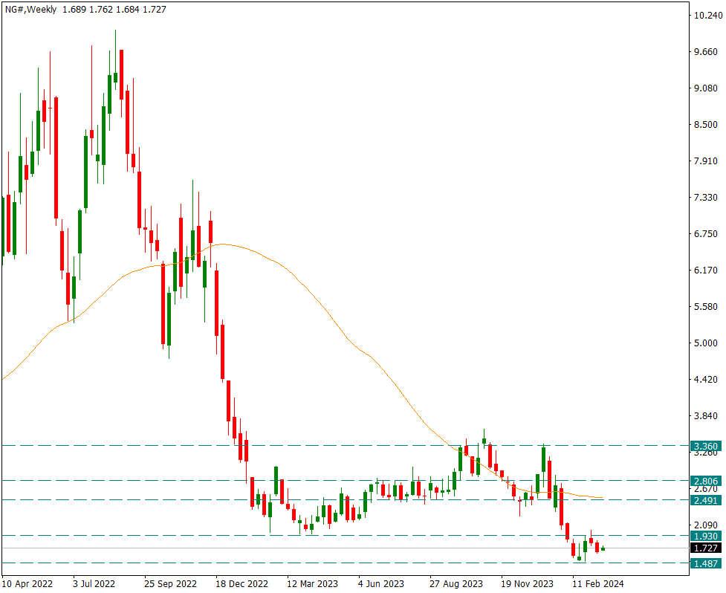Click the 7.330 price axis value

[x=706, y=197]
